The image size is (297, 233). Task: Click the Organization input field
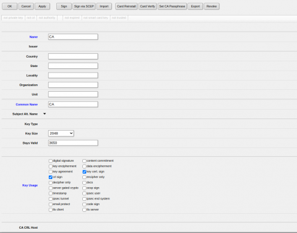click(x=73, y=85)
